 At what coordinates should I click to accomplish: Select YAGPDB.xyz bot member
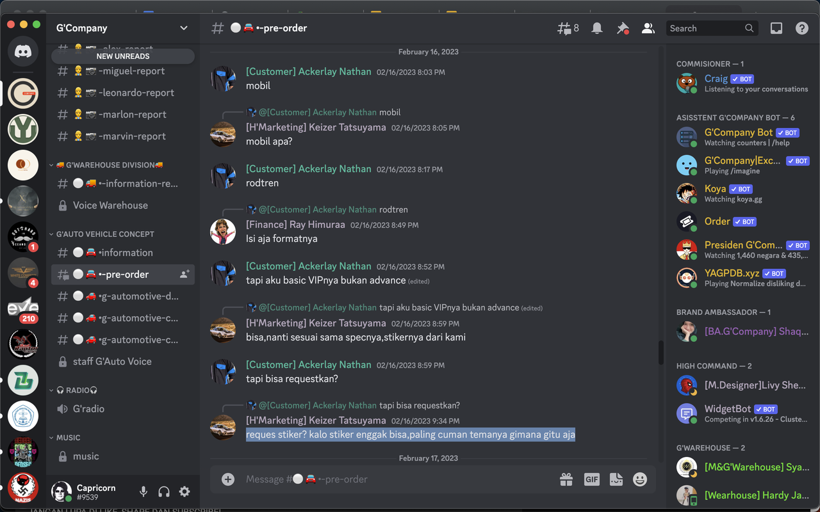tap(743, 278)
